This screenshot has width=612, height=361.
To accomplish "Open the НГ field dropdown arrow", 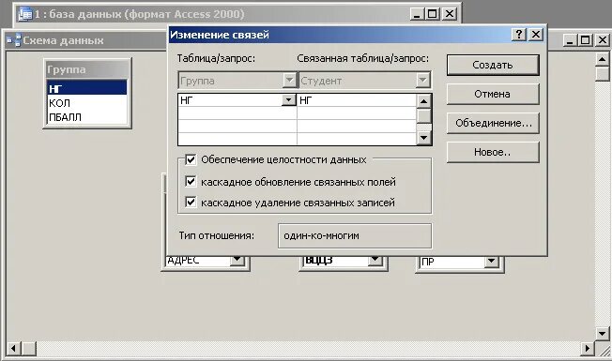I will (288, 100).
